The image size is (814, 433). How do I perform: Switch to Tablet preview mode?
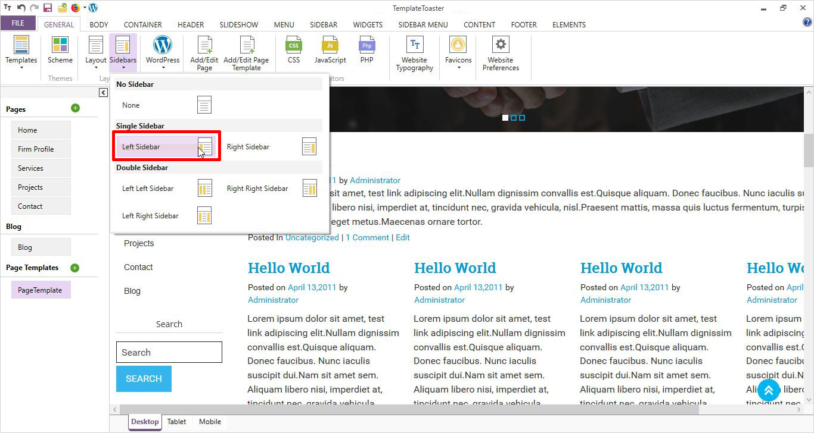point(176,422)
